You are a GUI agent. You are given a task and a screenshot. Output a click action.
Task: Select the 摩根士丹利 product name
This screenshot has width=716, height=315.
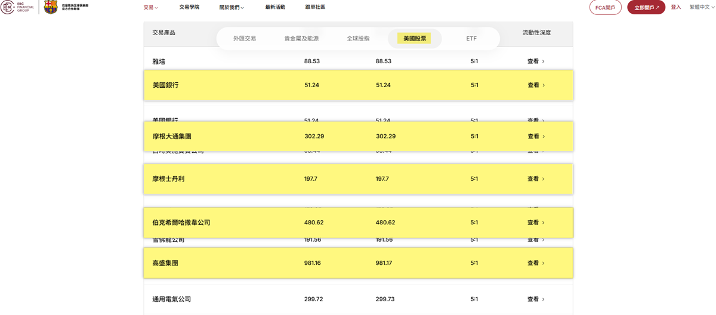(x=168, y=179)
